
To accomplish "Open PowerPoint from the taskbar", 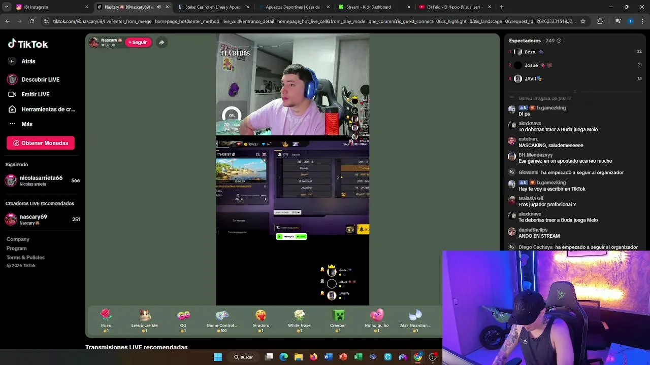I will pyautogui.click(x=343, y=357).
